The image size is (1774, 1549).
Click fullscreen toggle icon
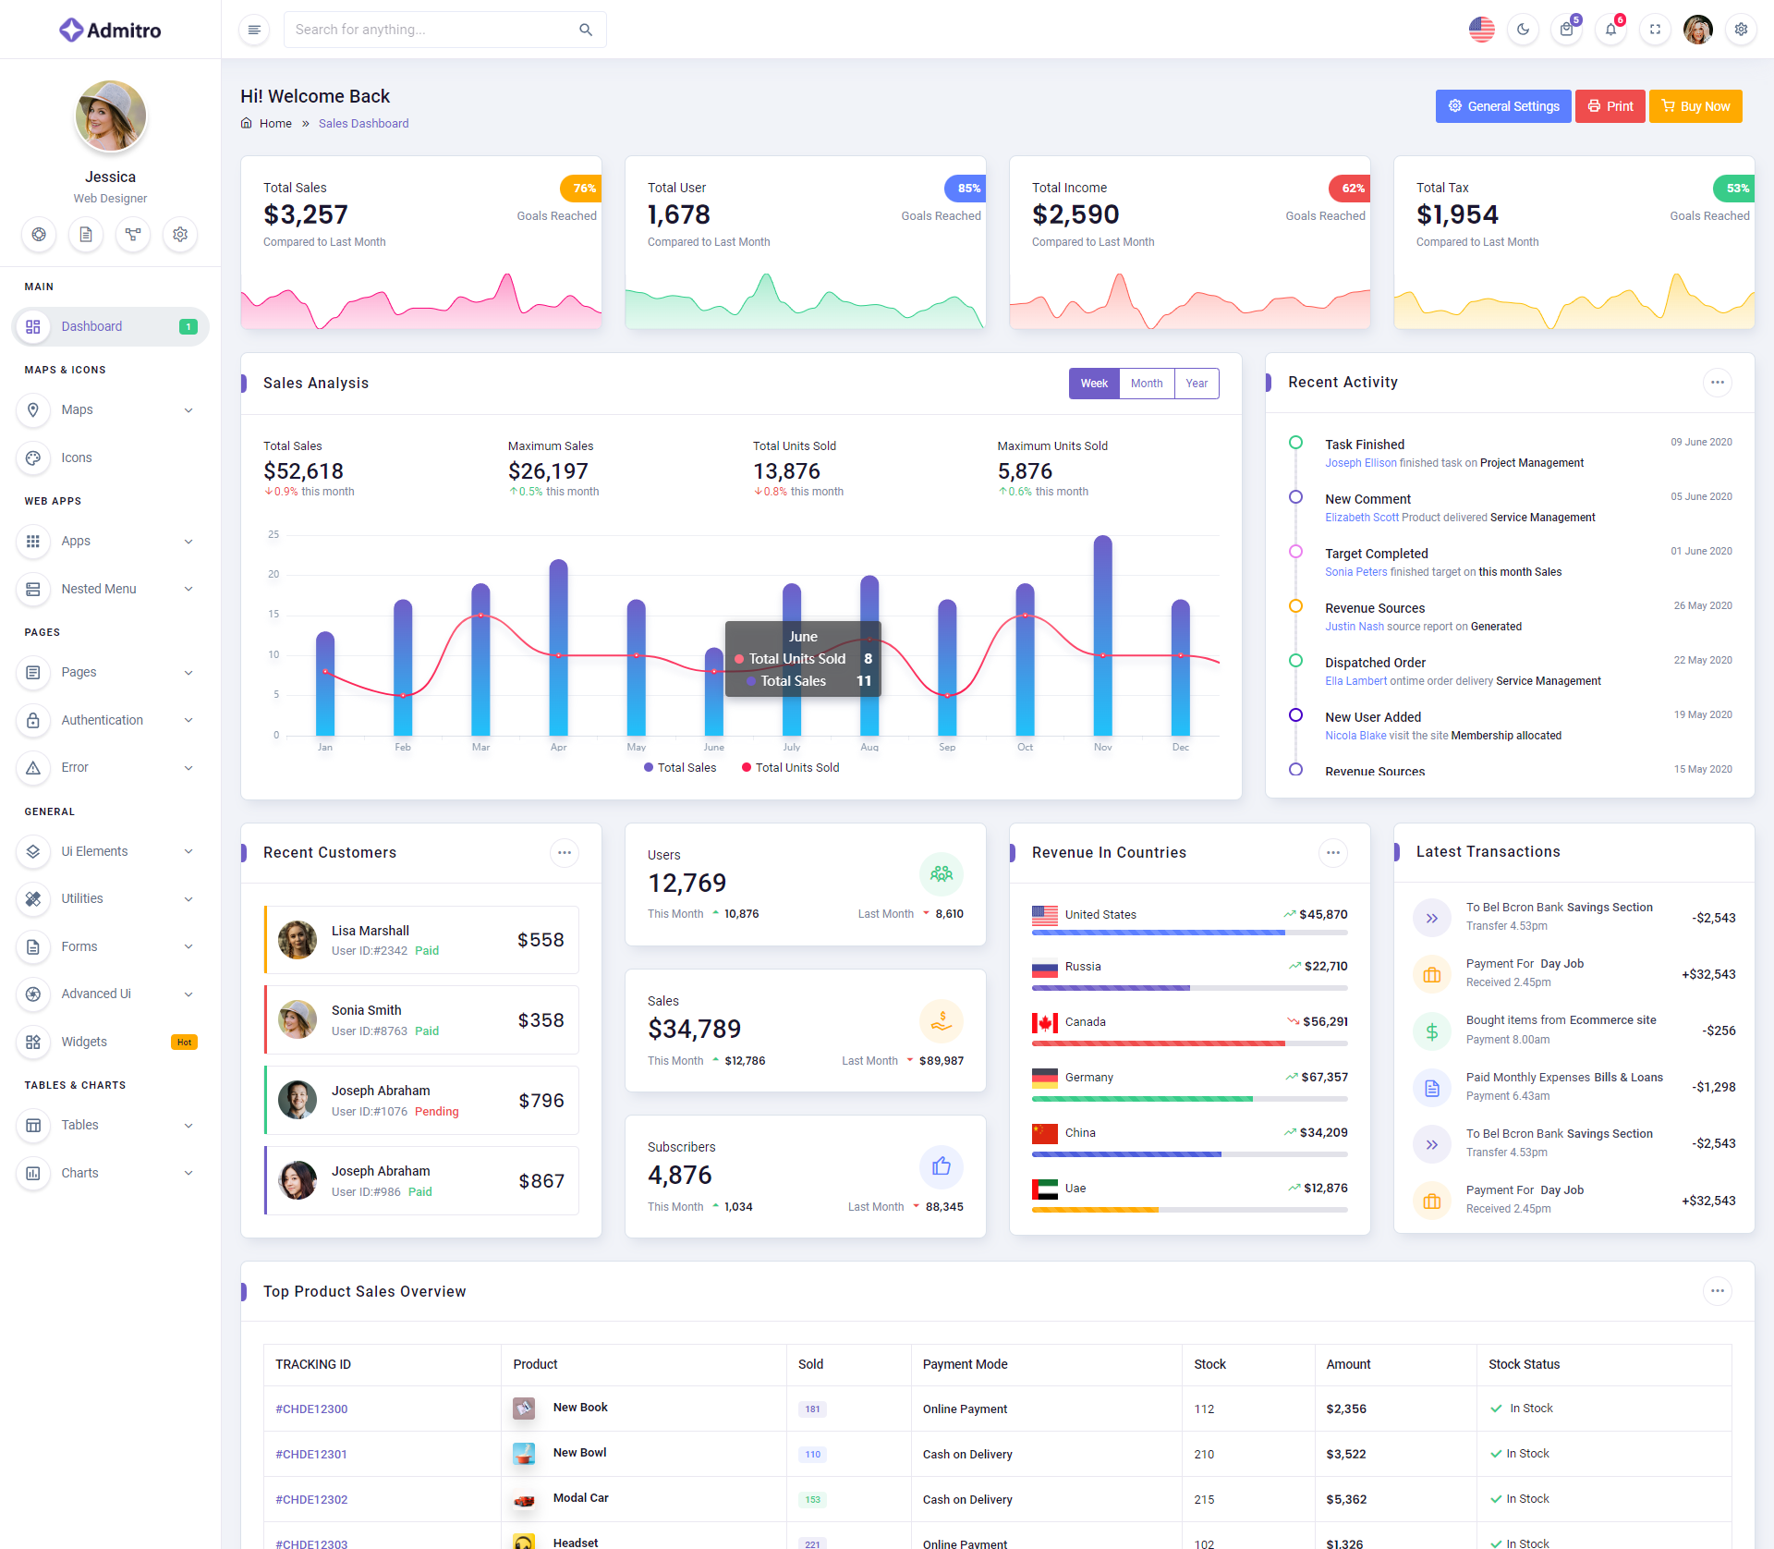(1655, 30)
